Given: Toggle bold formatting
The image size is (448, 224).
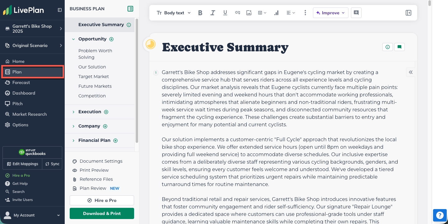Looking at the screenshot, I should (200, 13).
